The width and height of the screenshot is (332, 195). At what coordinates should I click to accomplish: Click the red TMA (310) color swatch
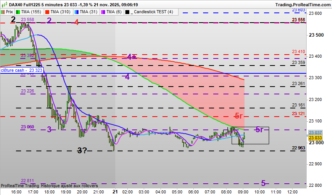47,12
